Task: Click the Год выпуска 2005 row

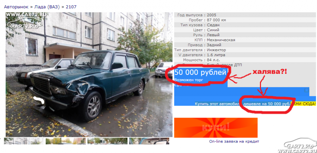Action: click(x=245, y=15)
